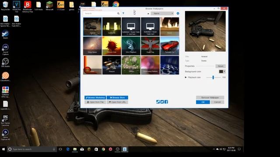Open Recycle Bin on the desktop

pos(5,6)
